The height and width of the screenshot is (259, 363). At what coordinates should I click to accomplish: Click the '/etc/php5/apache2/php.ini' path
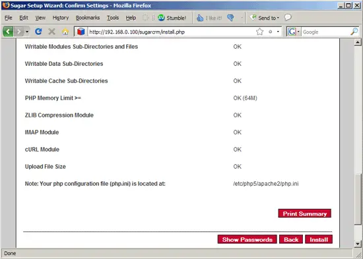click(266, 184)
